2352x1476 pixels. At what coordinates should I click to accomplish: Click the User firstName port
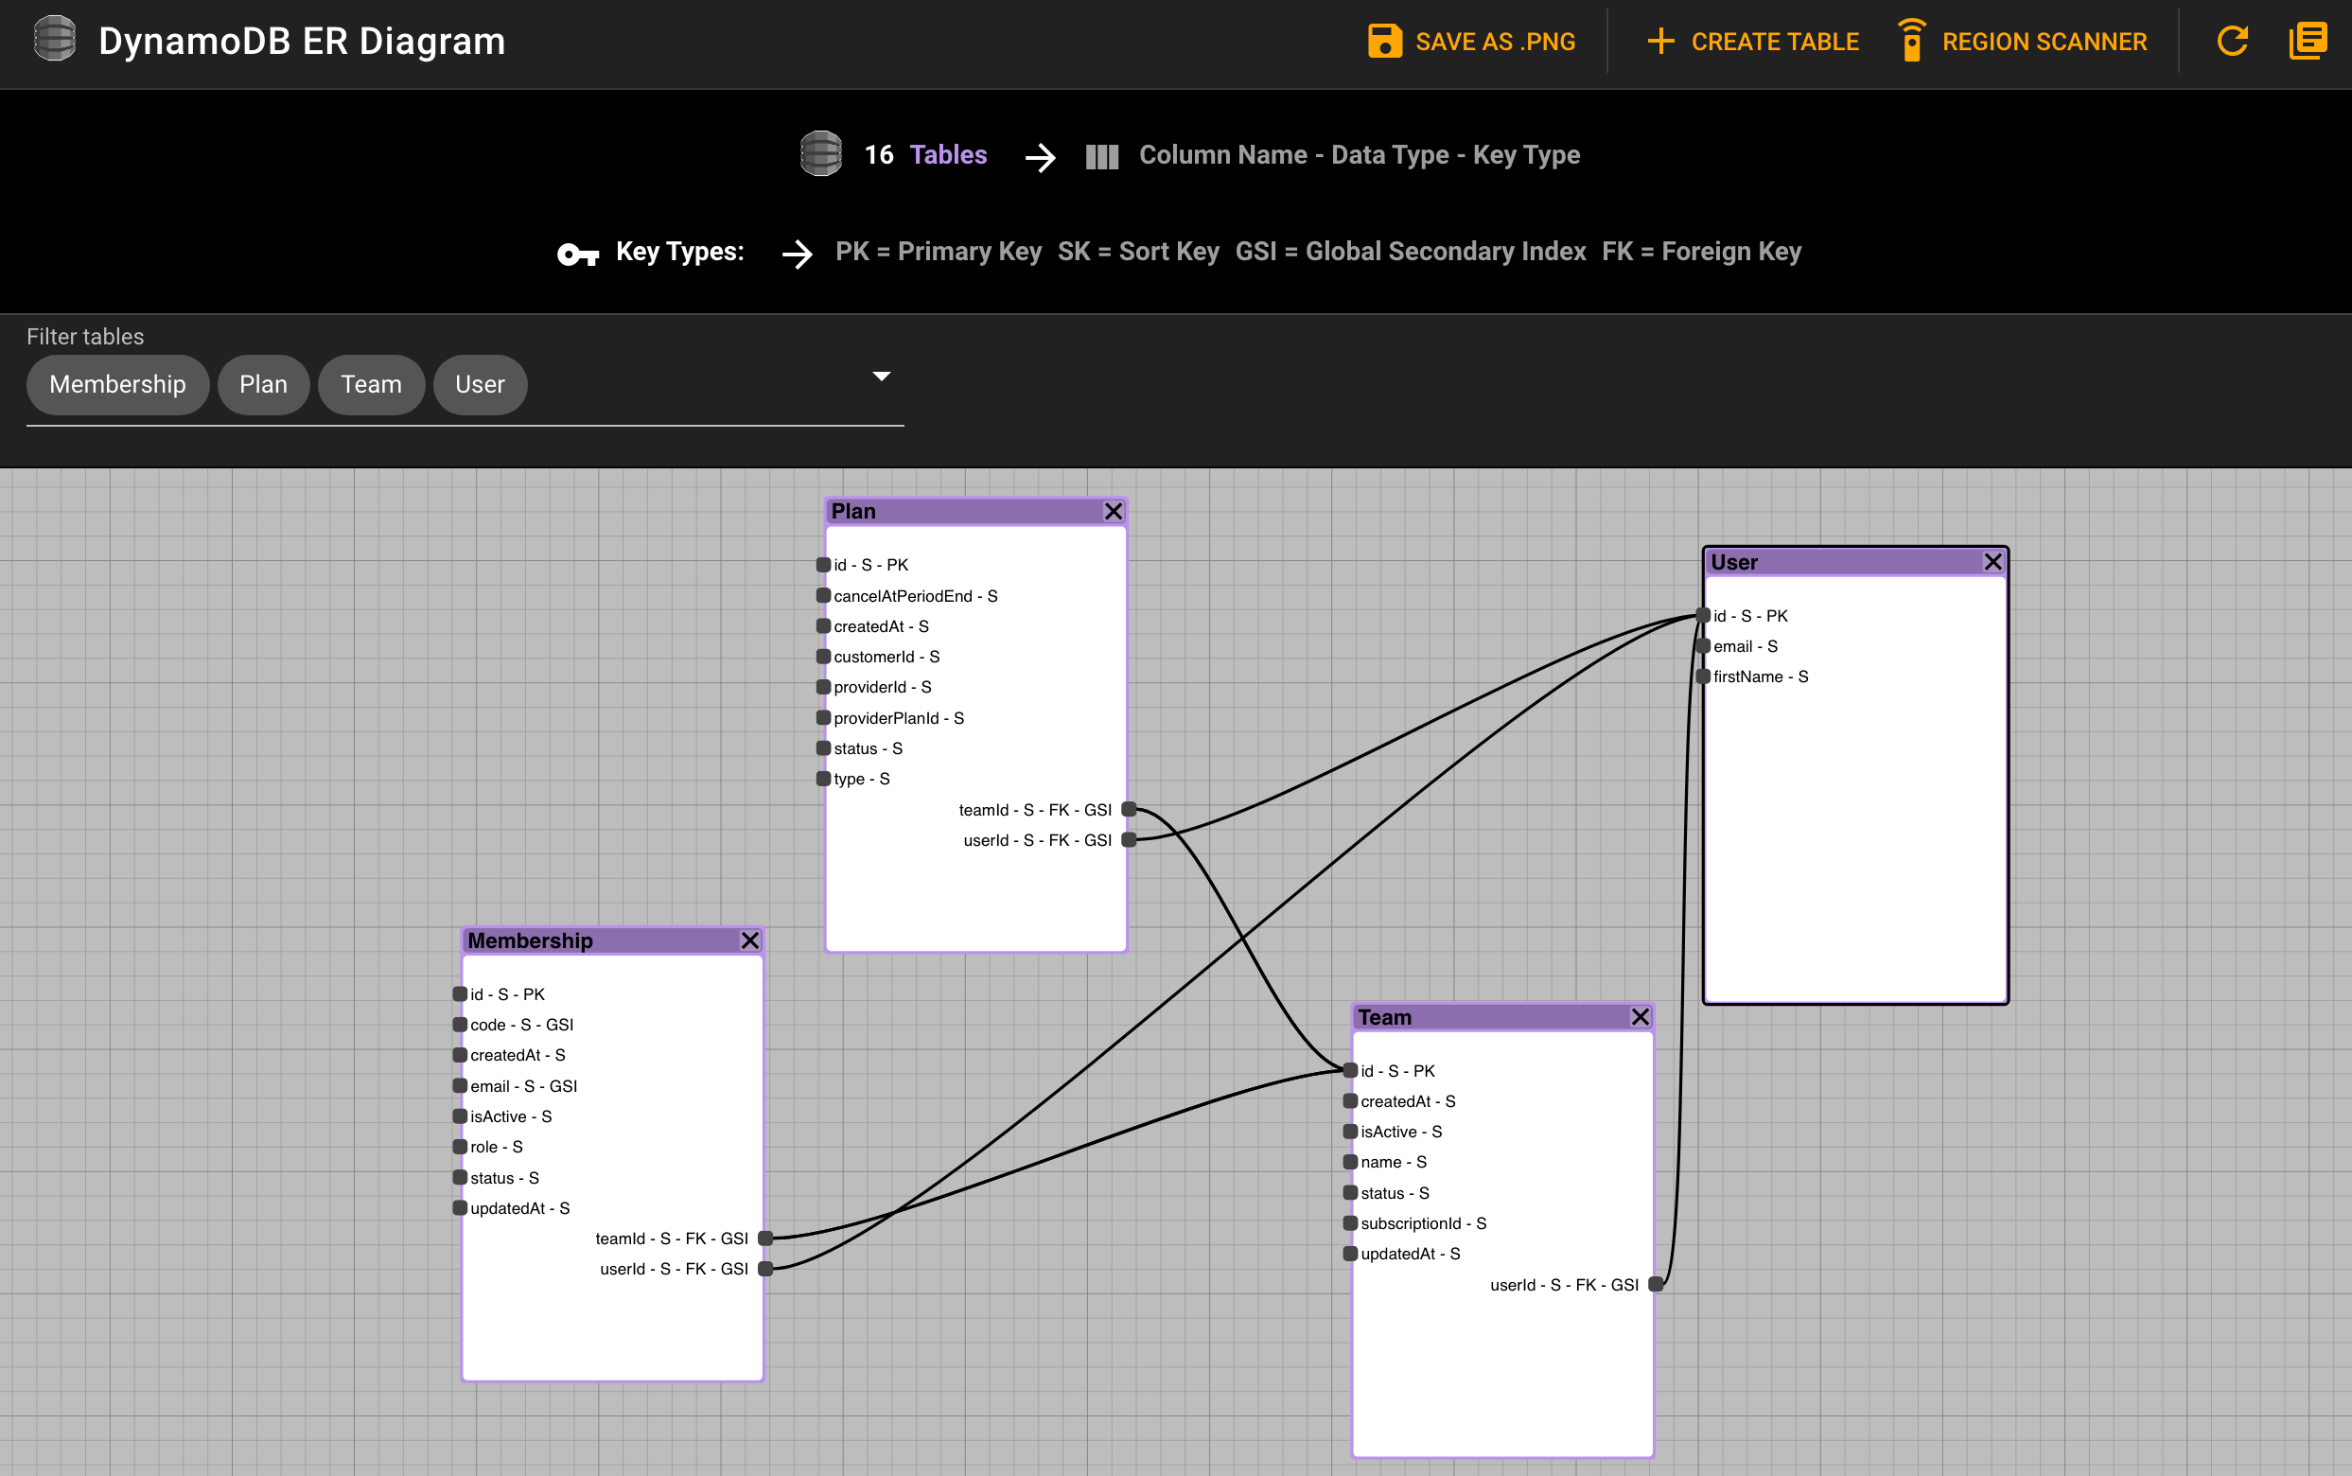[1703, 676]
